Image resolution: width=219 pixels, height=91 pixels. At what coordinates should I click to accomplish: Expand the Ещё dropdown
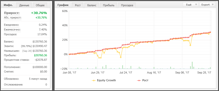pyautogui.click(x=191, y=4)
